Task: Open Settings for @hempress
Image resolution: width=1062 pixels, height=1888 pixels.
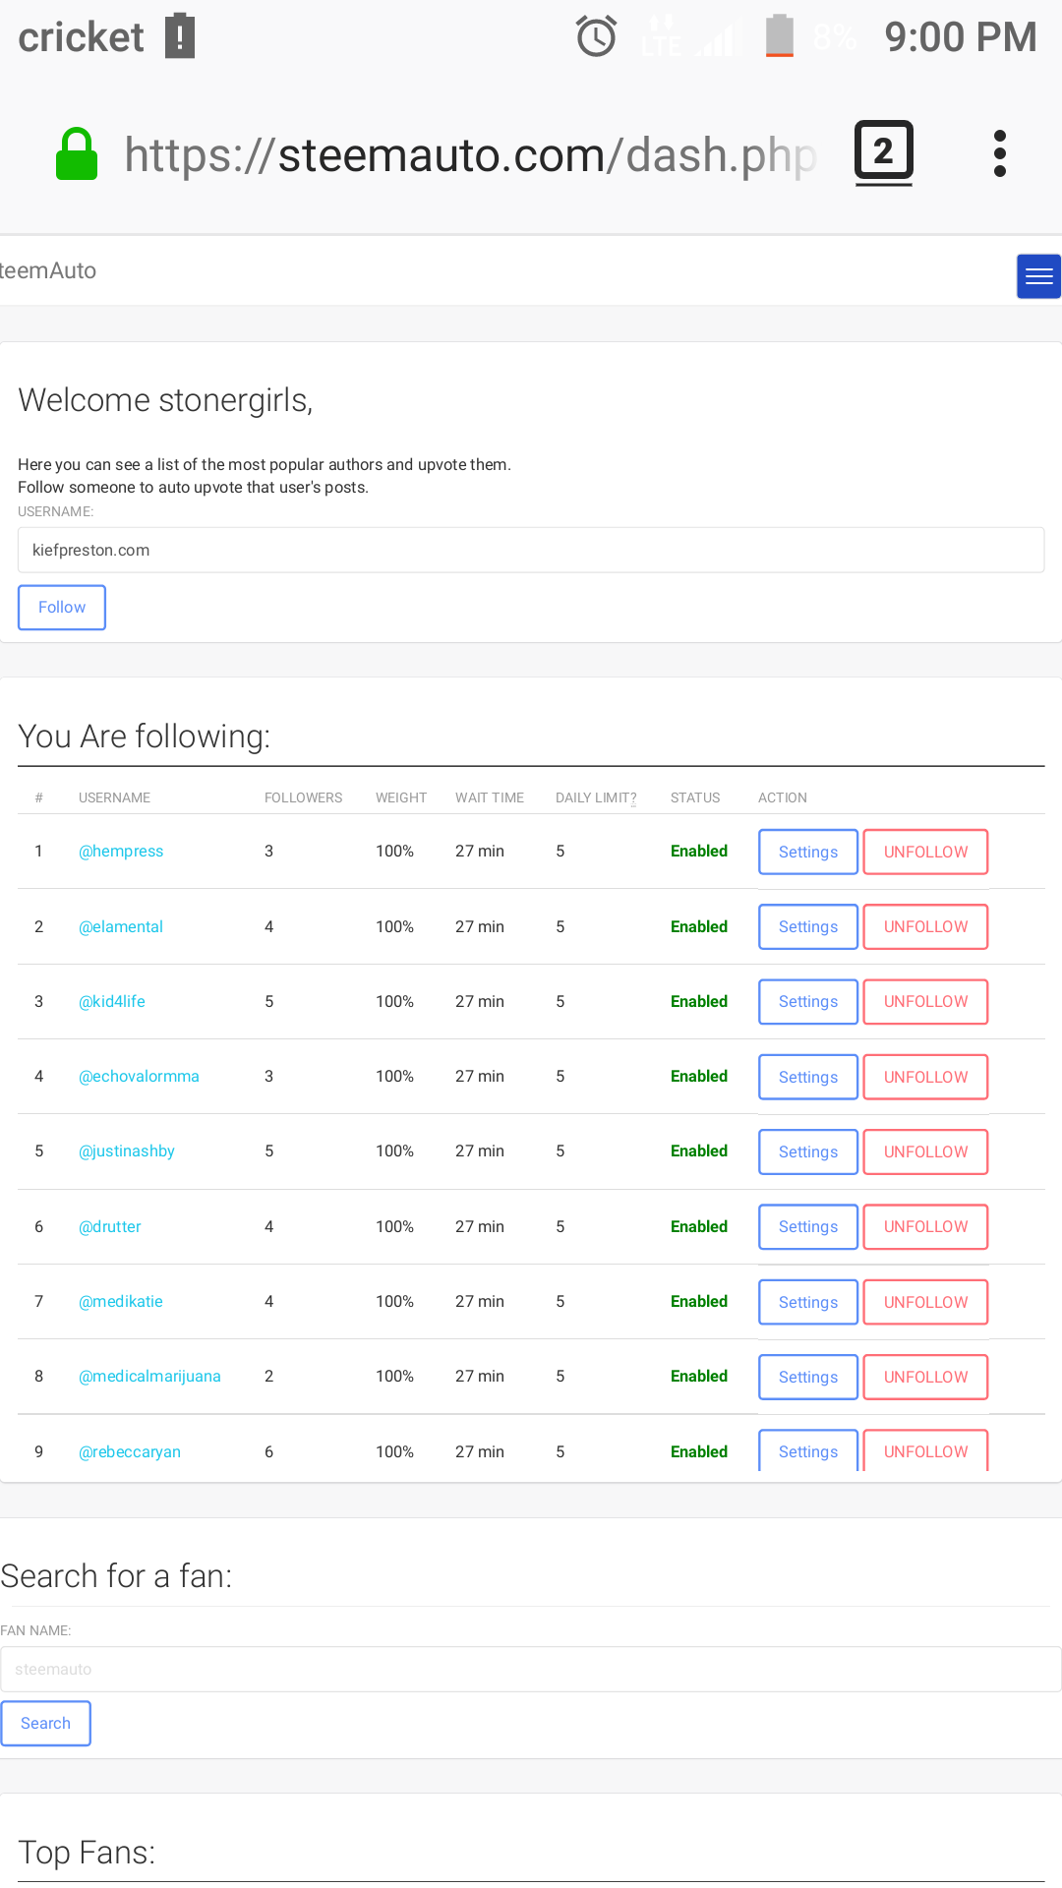Action: click(x=807, y=852)
